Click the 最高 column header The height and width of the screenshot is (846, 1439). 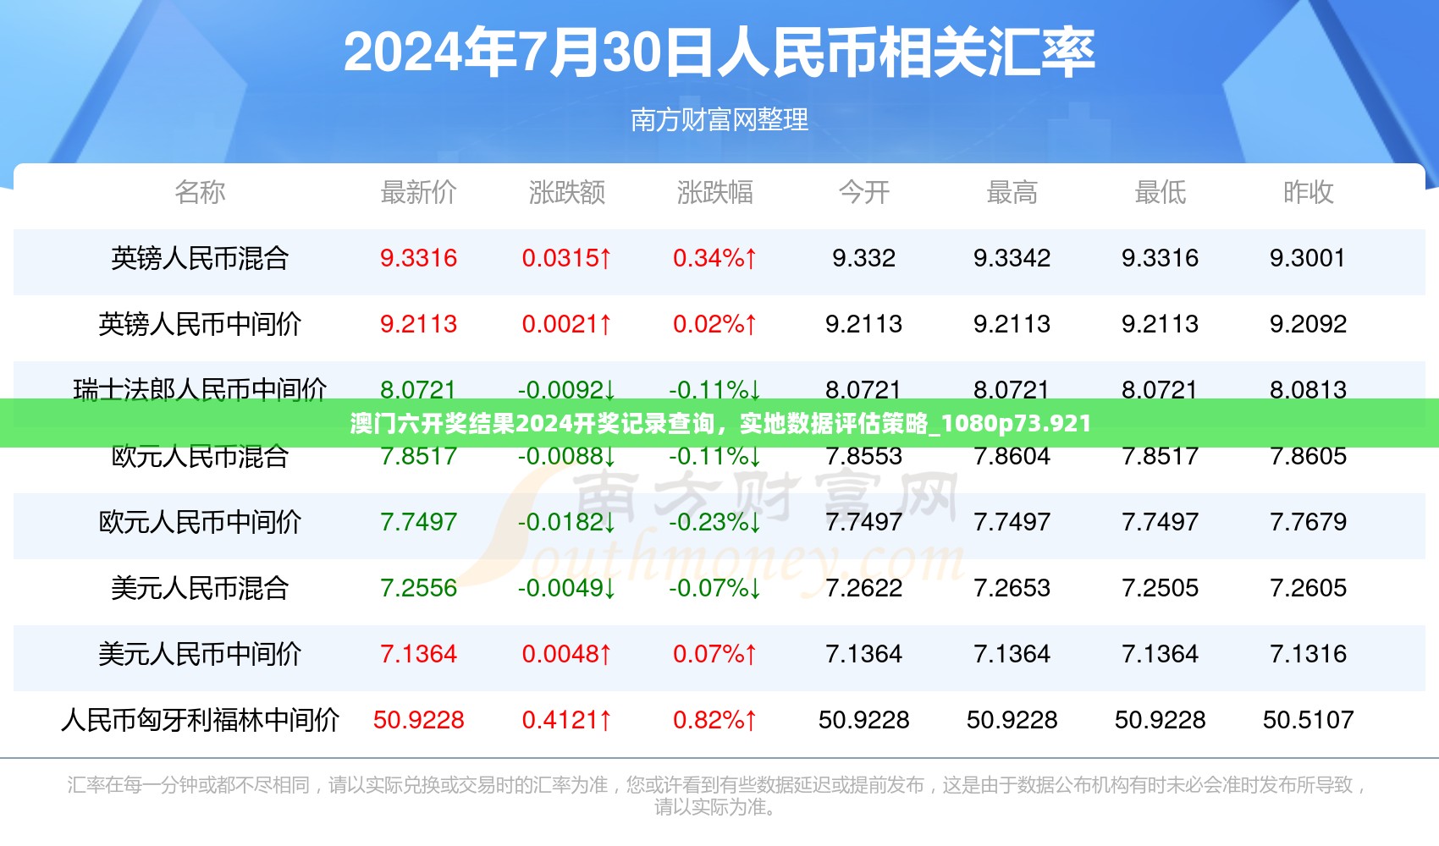[x=1012, y=192]
